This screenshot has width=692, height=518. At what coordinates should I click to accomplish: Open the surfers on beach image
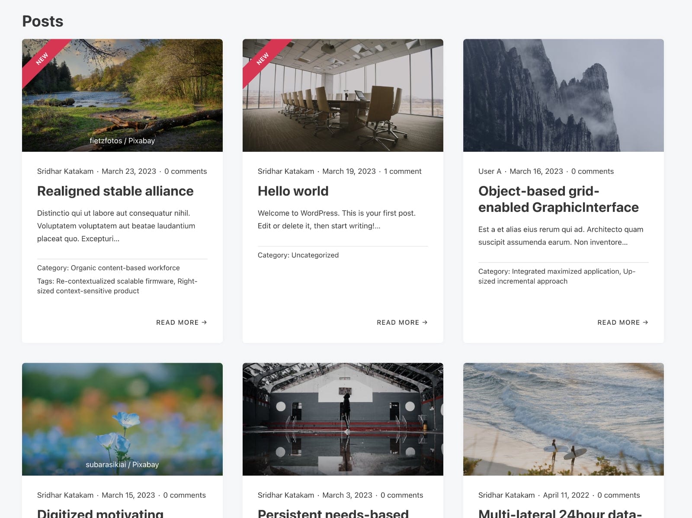pos(563,419)
